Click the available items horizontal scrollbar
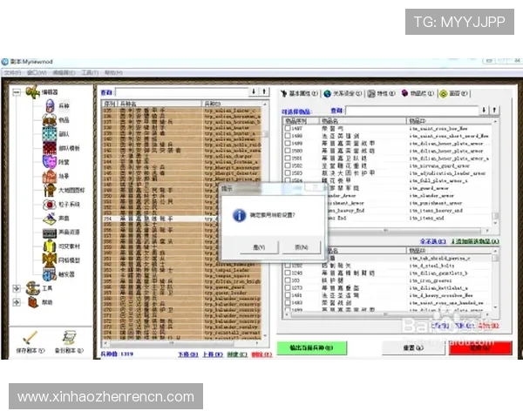523x418 pixels. (x=386, y=230)
